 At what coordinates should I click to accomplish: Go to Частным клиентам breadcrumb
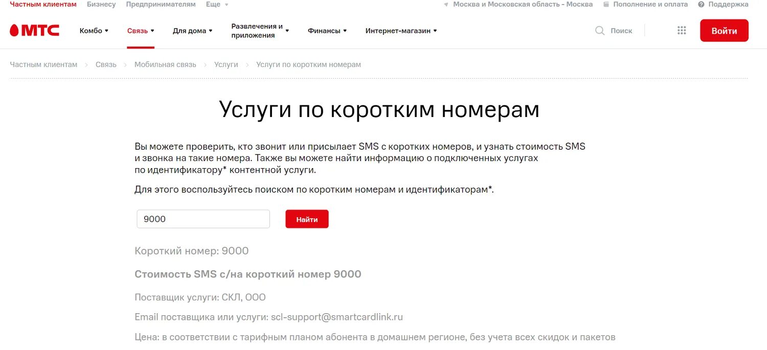pos(43,64)
